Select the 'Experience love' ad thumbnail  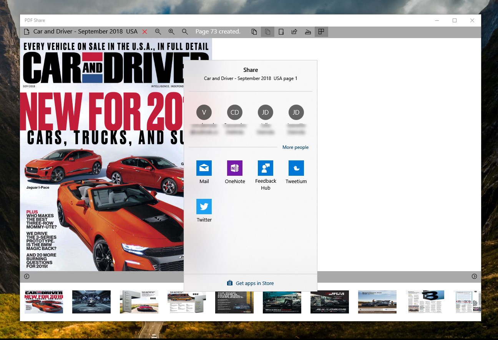point(377,302)
